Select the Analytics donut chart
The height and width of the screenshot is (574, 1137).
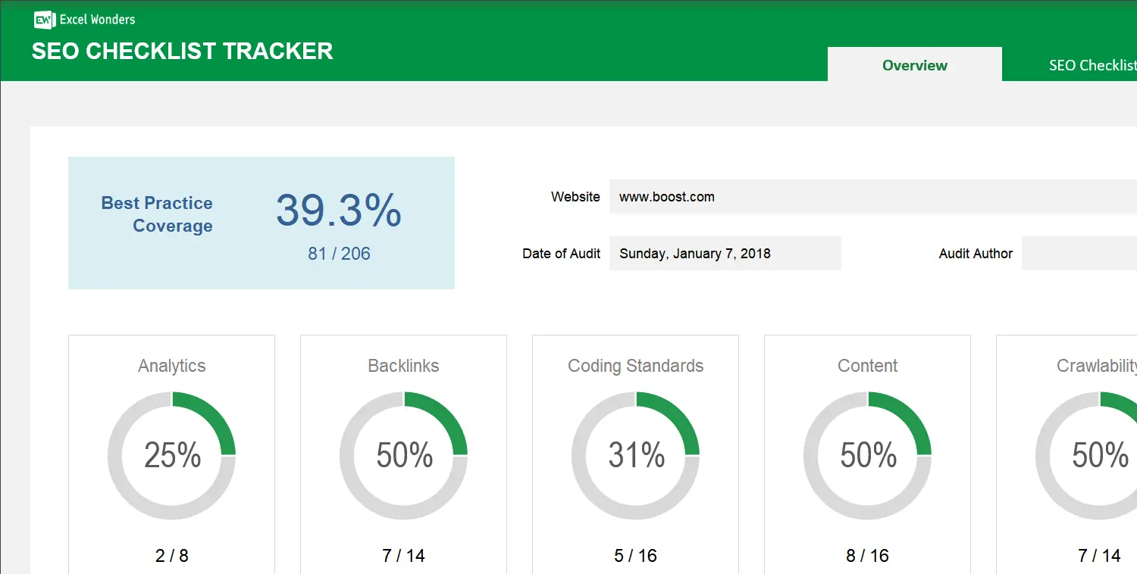171,454
